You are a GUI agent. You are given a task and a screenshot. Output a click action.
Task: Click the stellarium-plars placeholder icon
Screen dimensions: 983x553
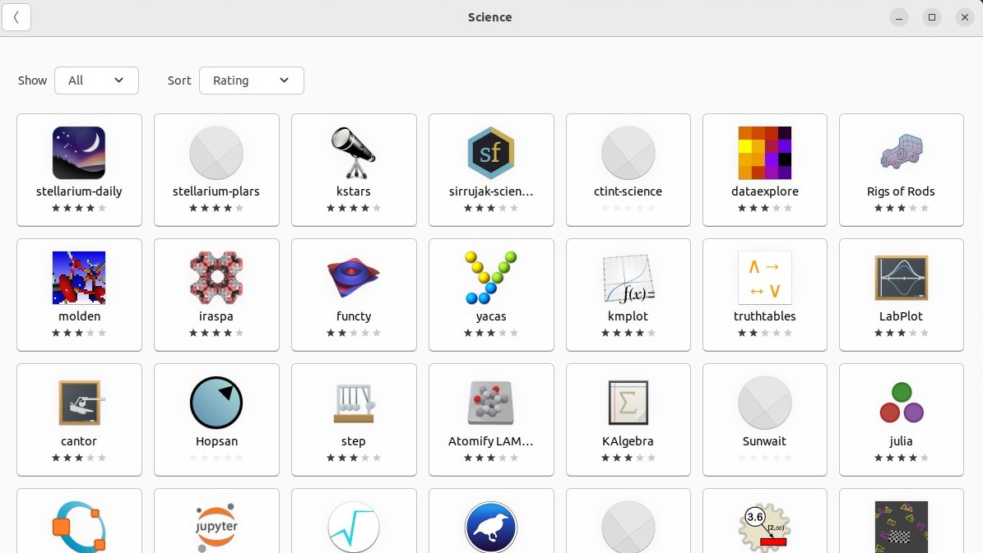216,153
